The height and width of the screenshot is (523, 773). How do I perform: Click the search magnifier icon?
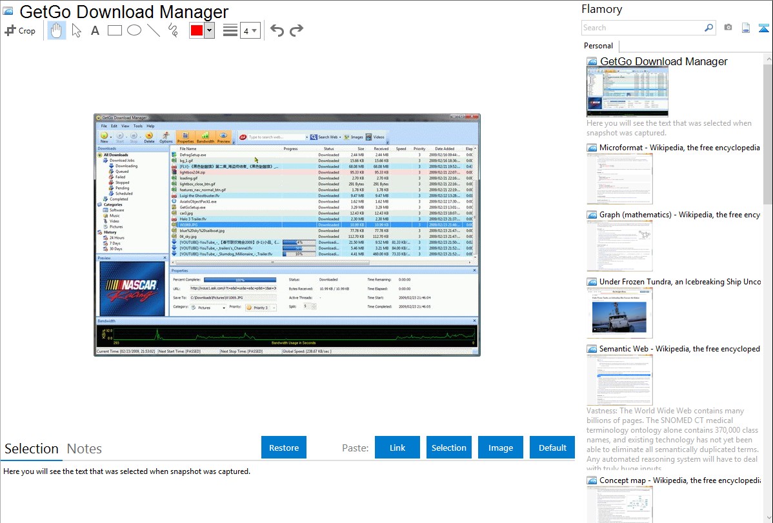point(708,28)
